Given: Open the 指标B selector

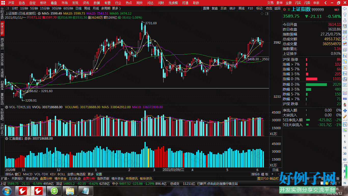Looking at the screenshot, I should [256, 174].
